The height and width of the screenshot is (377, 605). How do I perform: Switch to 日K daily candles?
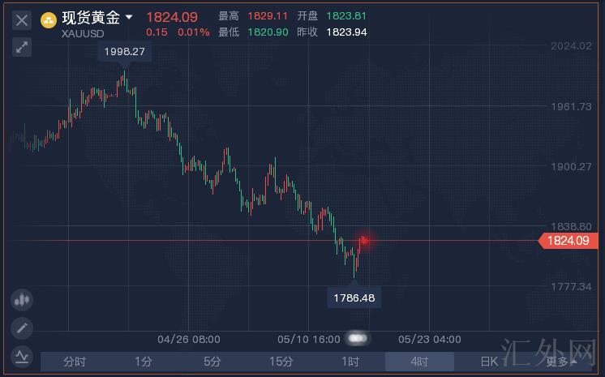[x=489, y=362]
